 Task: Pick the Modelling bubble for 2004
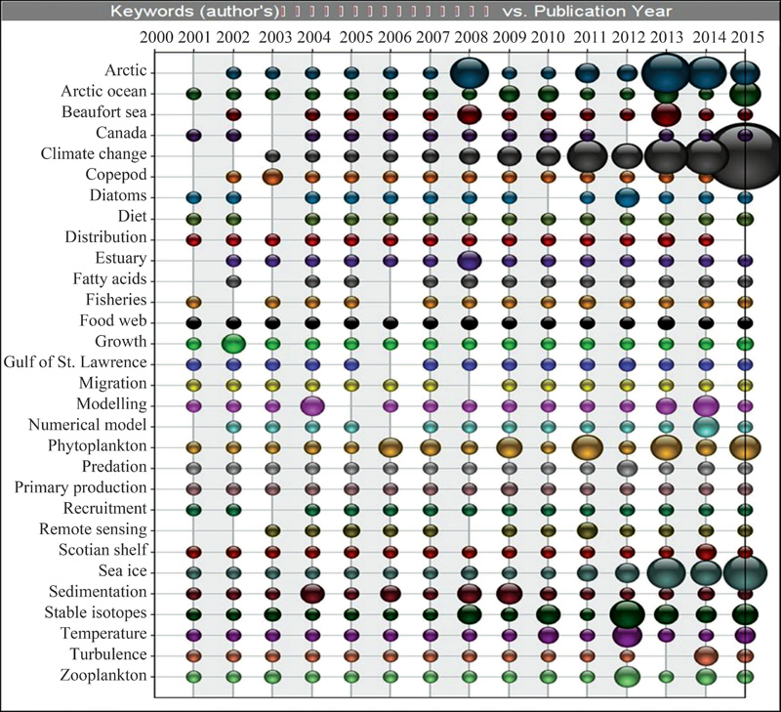point(312,406)
